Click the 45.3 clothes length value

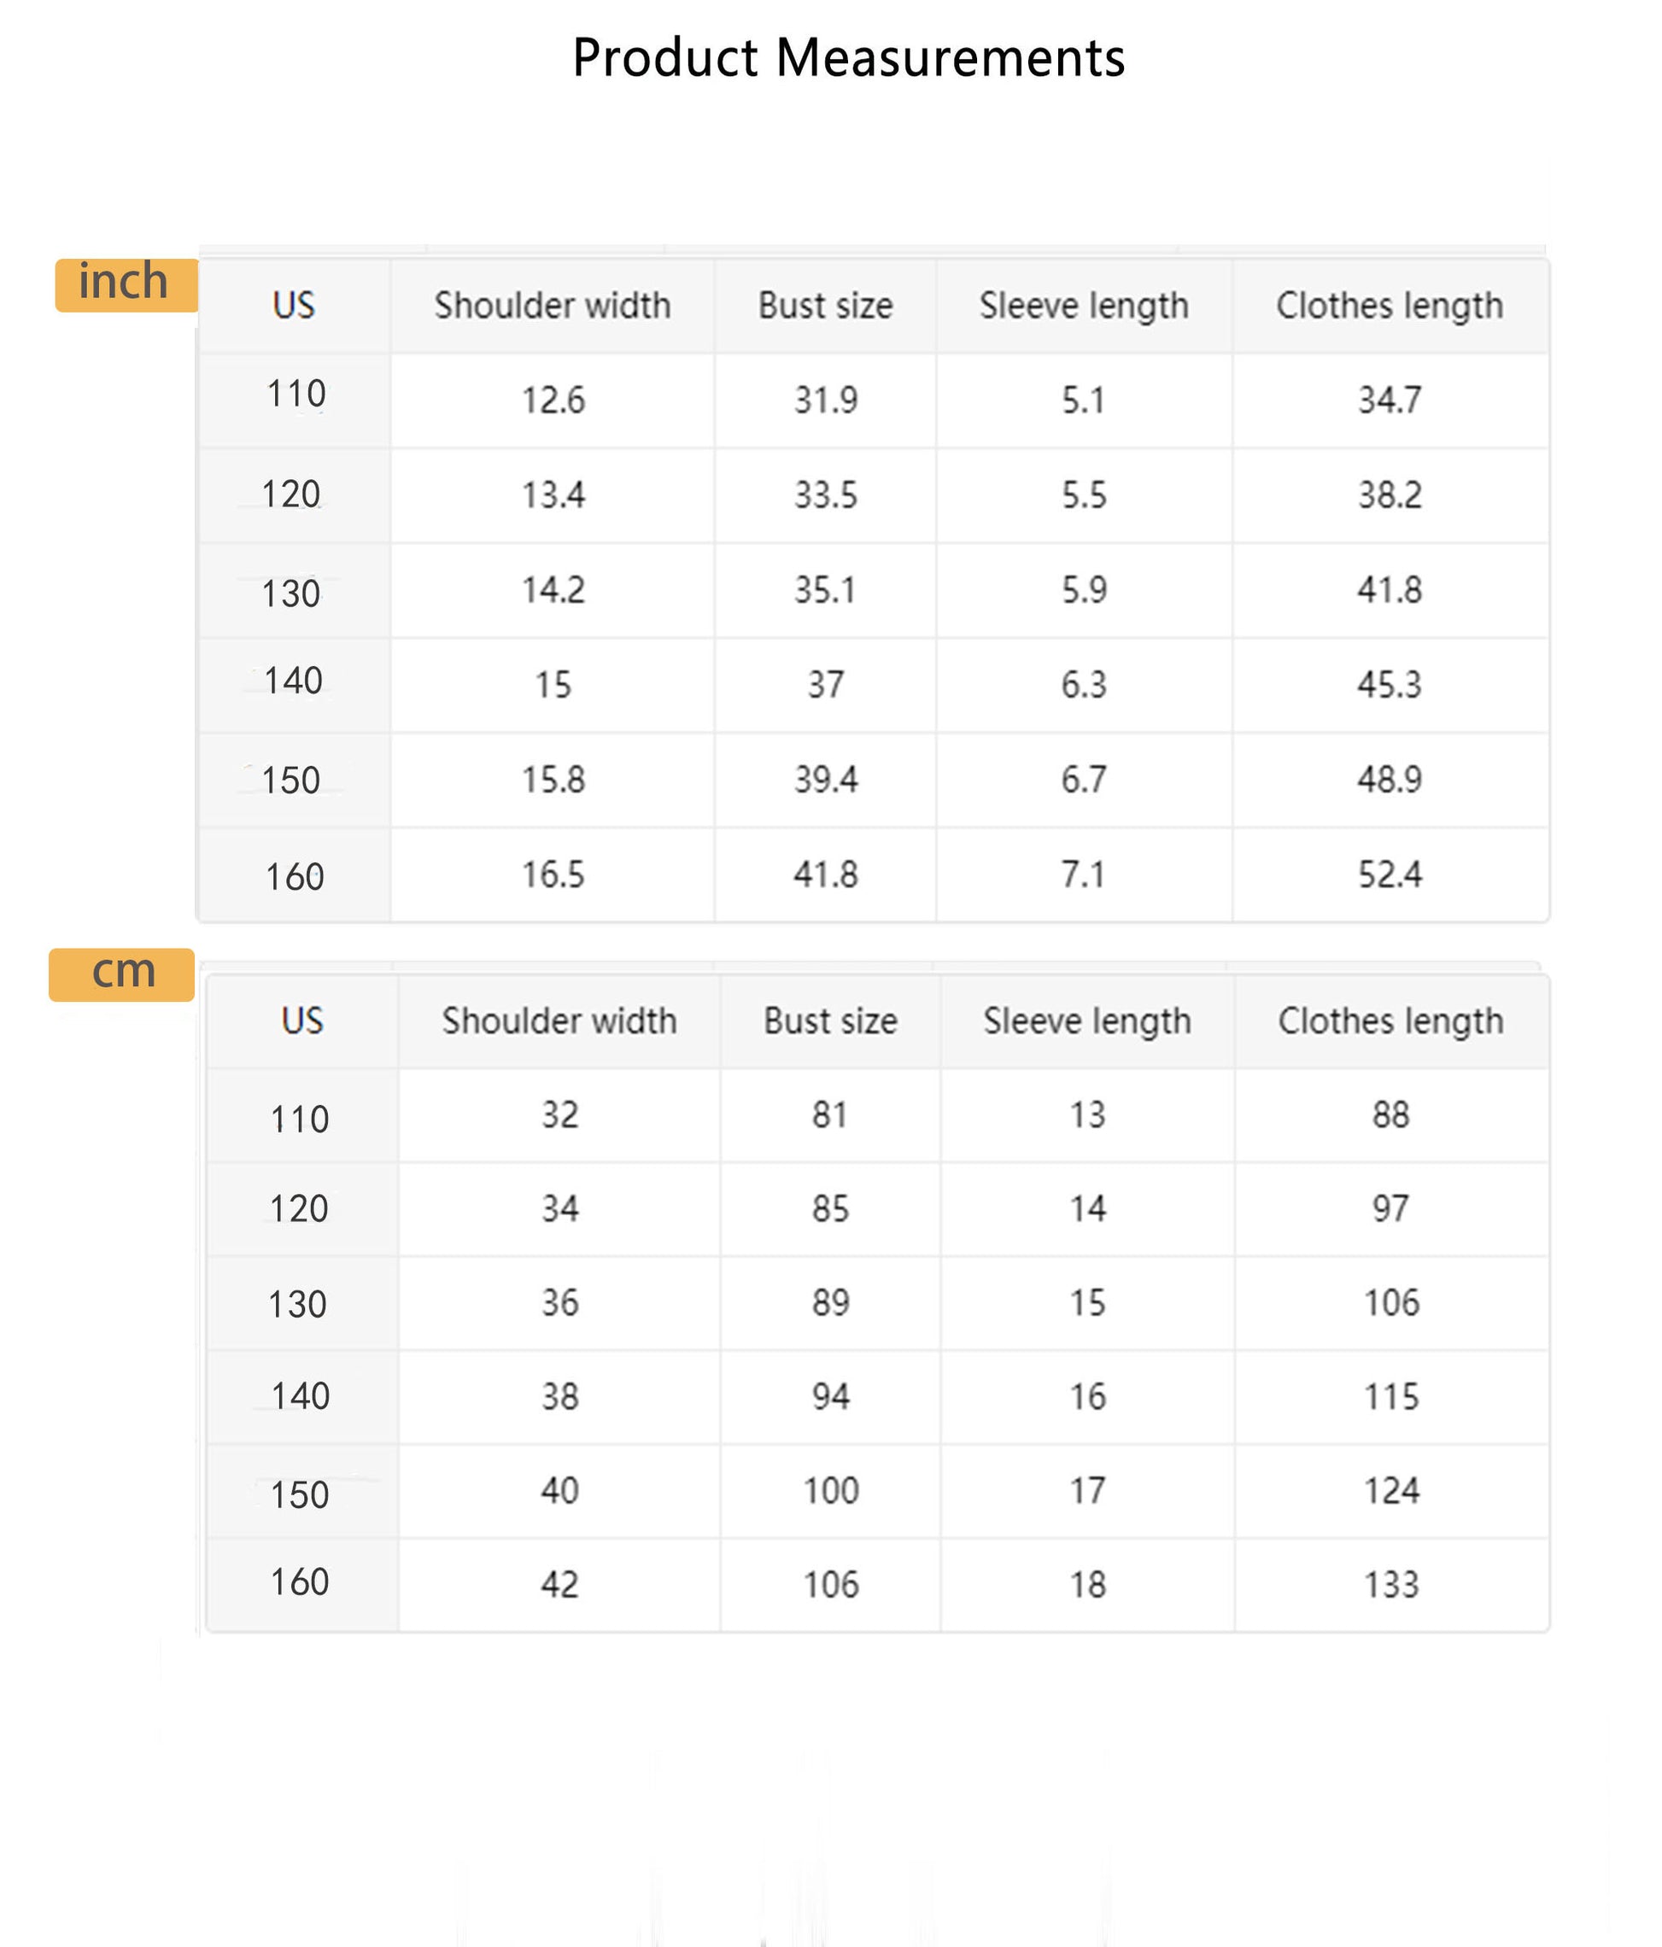[1390, 685]
